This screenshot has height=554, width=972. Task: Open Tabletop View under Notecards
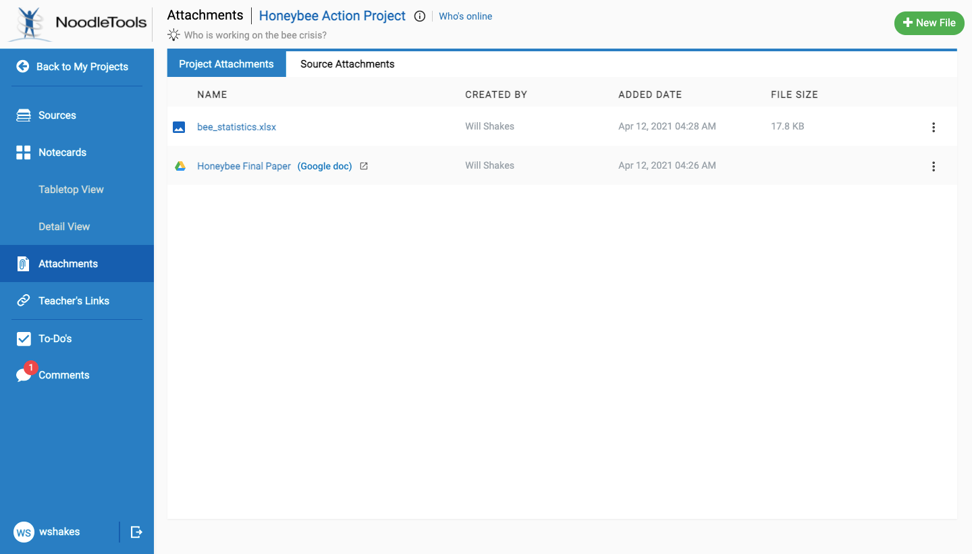pos(71,190)
